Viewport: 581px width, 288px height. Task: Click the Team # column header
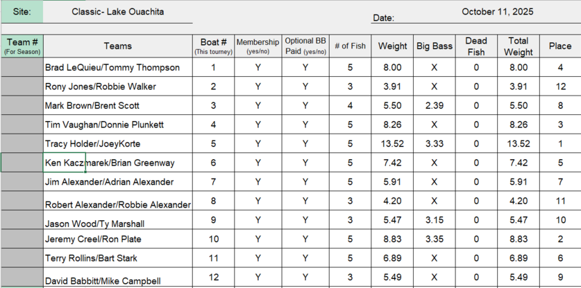[22, 46]
